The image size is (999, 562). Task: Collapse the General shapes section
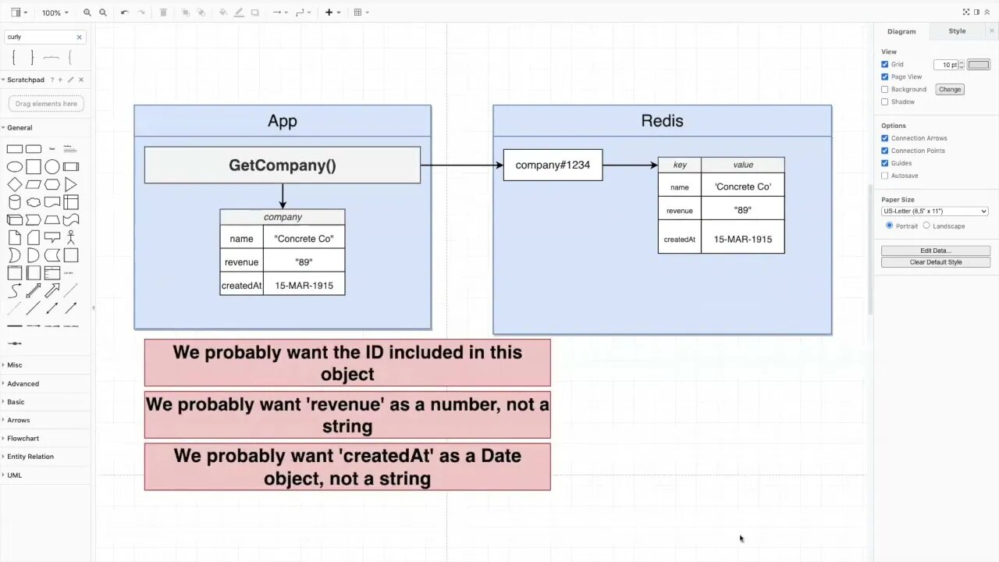click(x=45, y=127)
